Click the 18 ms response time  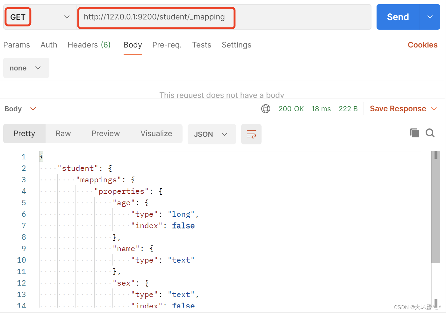(x=321, y=109)
